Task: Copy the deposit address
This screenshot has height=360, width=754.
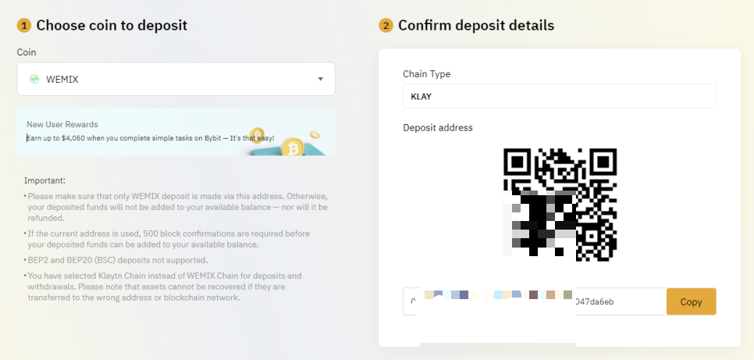Action: pos(691,301)
